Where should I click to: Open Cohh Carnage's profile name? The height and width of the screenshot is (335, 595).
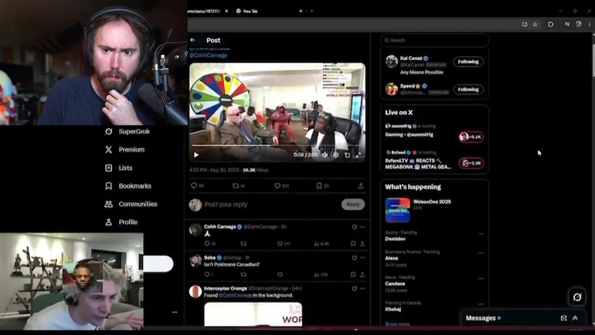[x=220, y=227]
